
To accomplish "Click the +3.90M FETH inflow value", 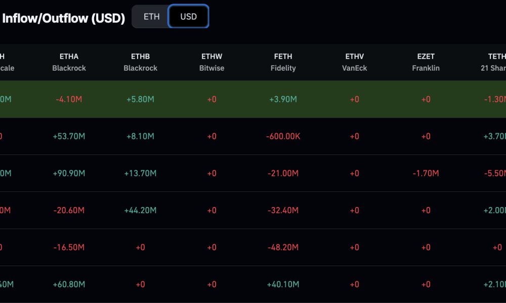I will point(283,99).
